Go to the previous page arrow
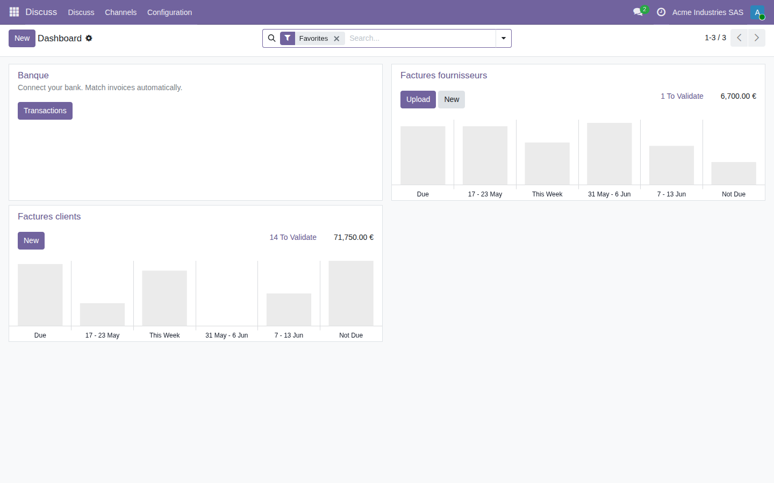The width and height of the screenshot is (774, 483). (x=739, y=38)
